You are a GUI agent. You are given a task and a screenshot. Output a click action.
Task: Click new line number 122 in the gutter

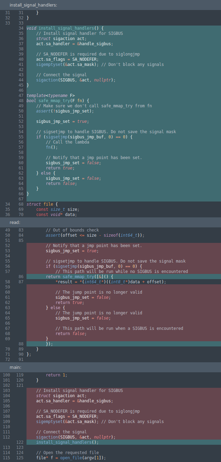click(20, 442)
